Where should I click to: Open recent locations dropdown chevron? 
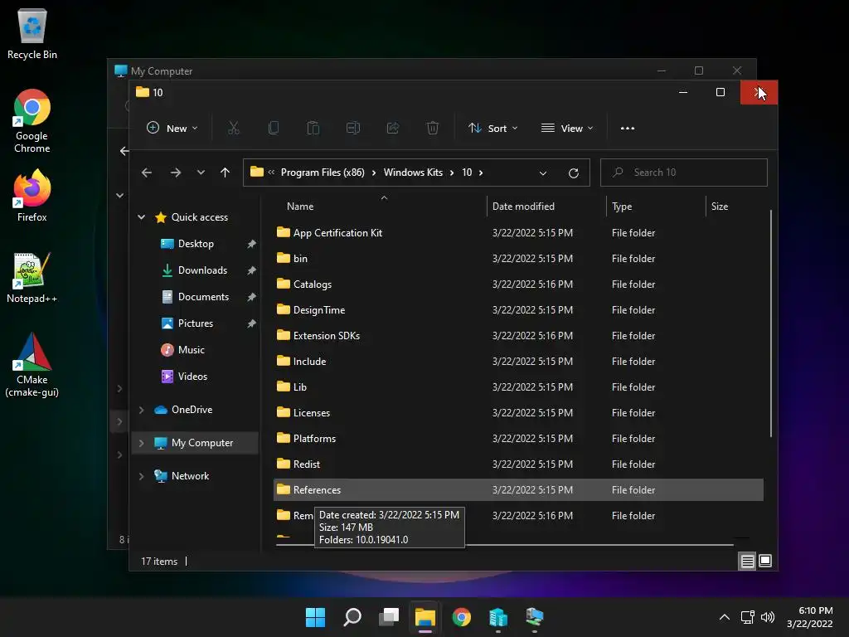(x=201, y=173)
